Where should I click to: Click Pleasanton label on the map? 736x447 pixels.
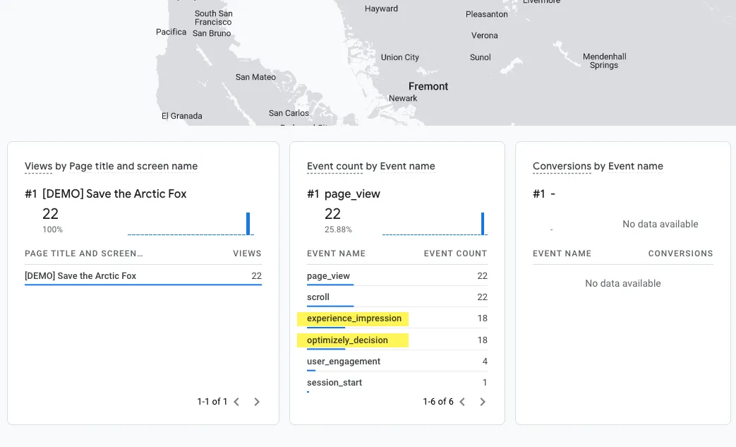(x=487, y=14)
